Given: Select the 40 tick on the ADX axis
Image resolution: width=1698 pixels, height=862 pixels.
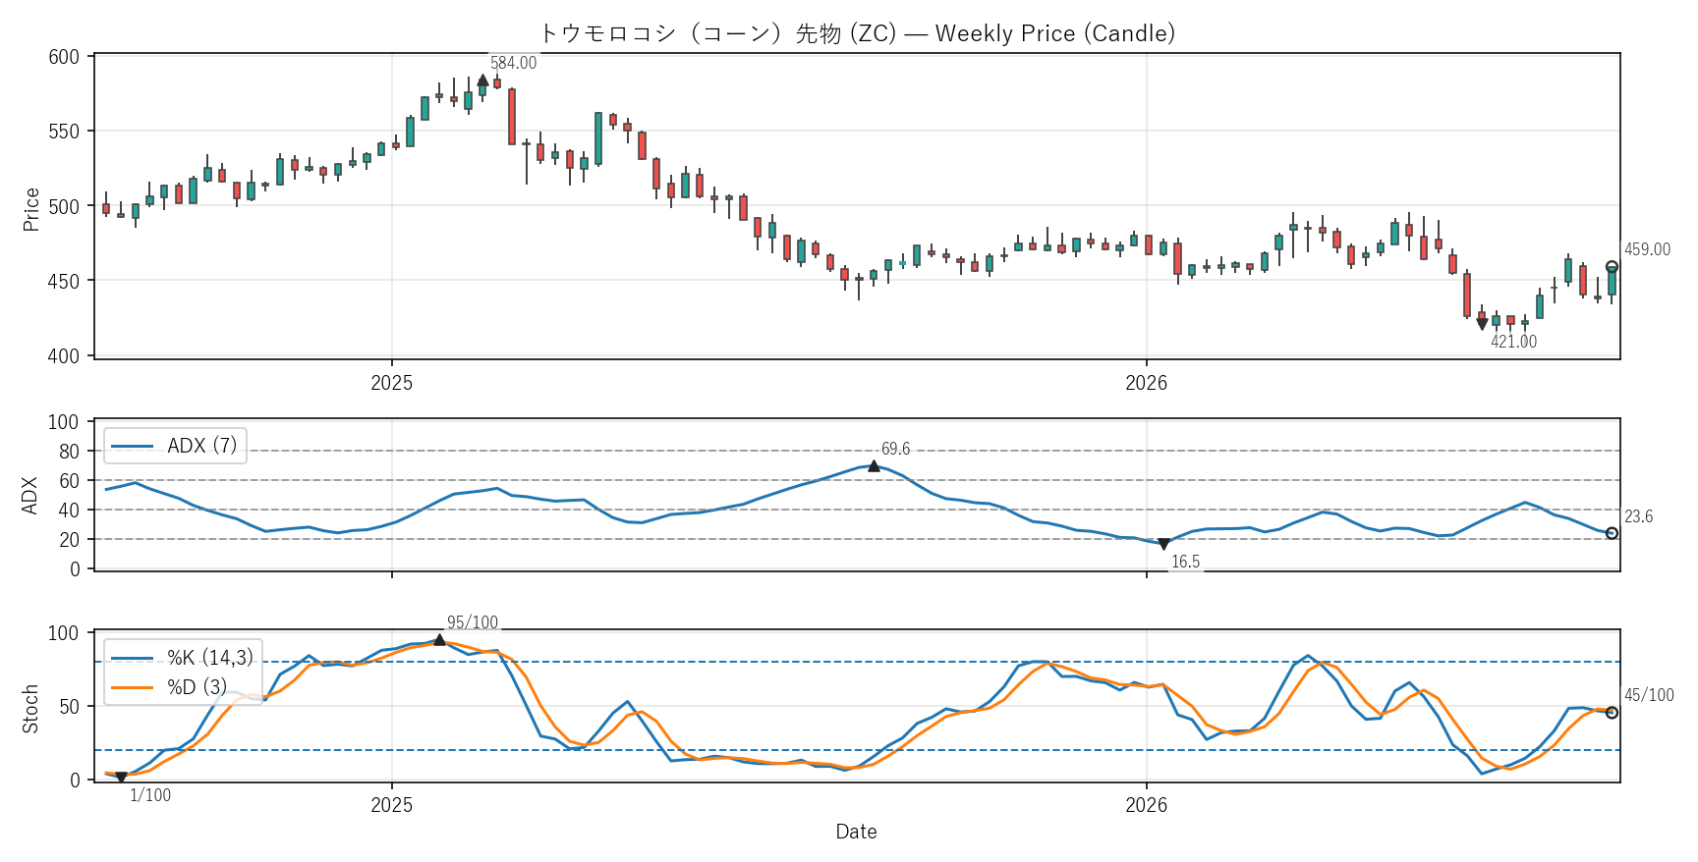Looking at the screenshot, I should [x=70, y=511].
